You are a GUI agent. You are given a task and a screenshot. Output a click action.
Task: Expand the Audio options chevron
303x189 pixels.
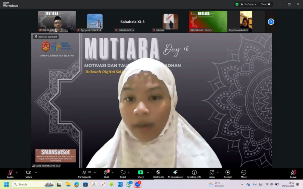(16, 172)
